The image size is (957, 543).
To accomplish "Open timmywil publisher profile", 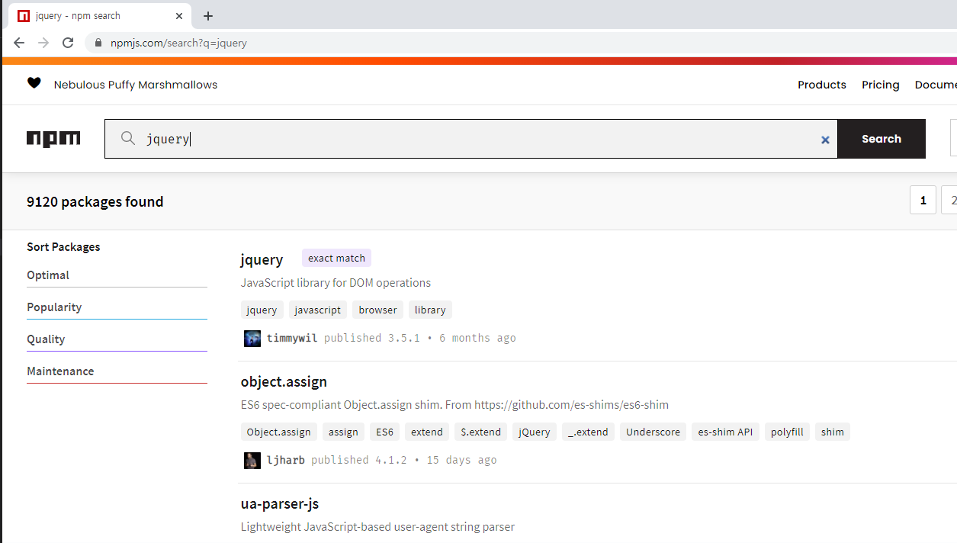I will (292, 338).
